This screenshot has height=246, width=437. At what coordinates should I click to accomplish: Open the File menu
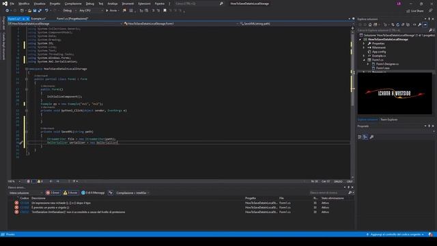coord(12,3)
